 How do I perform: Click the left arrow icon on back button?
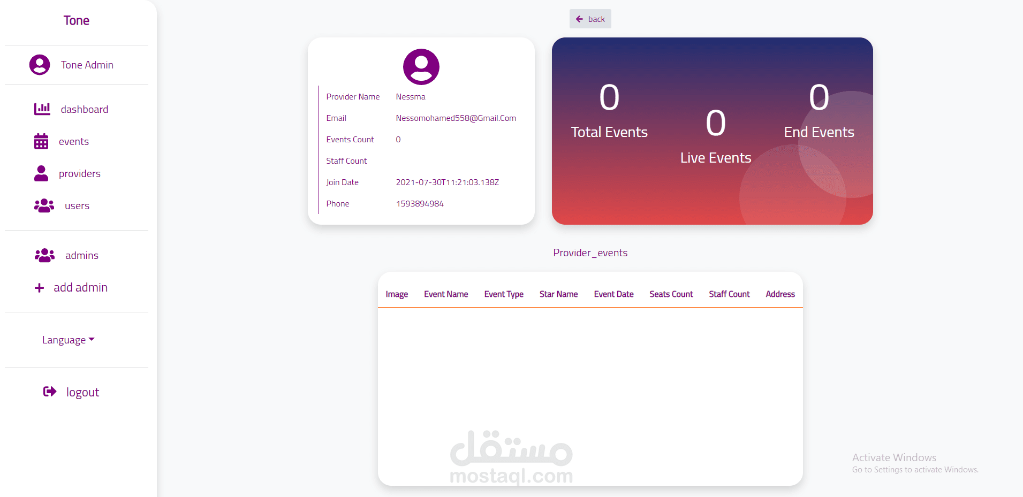pyautogui.click(x=579, y=19)
